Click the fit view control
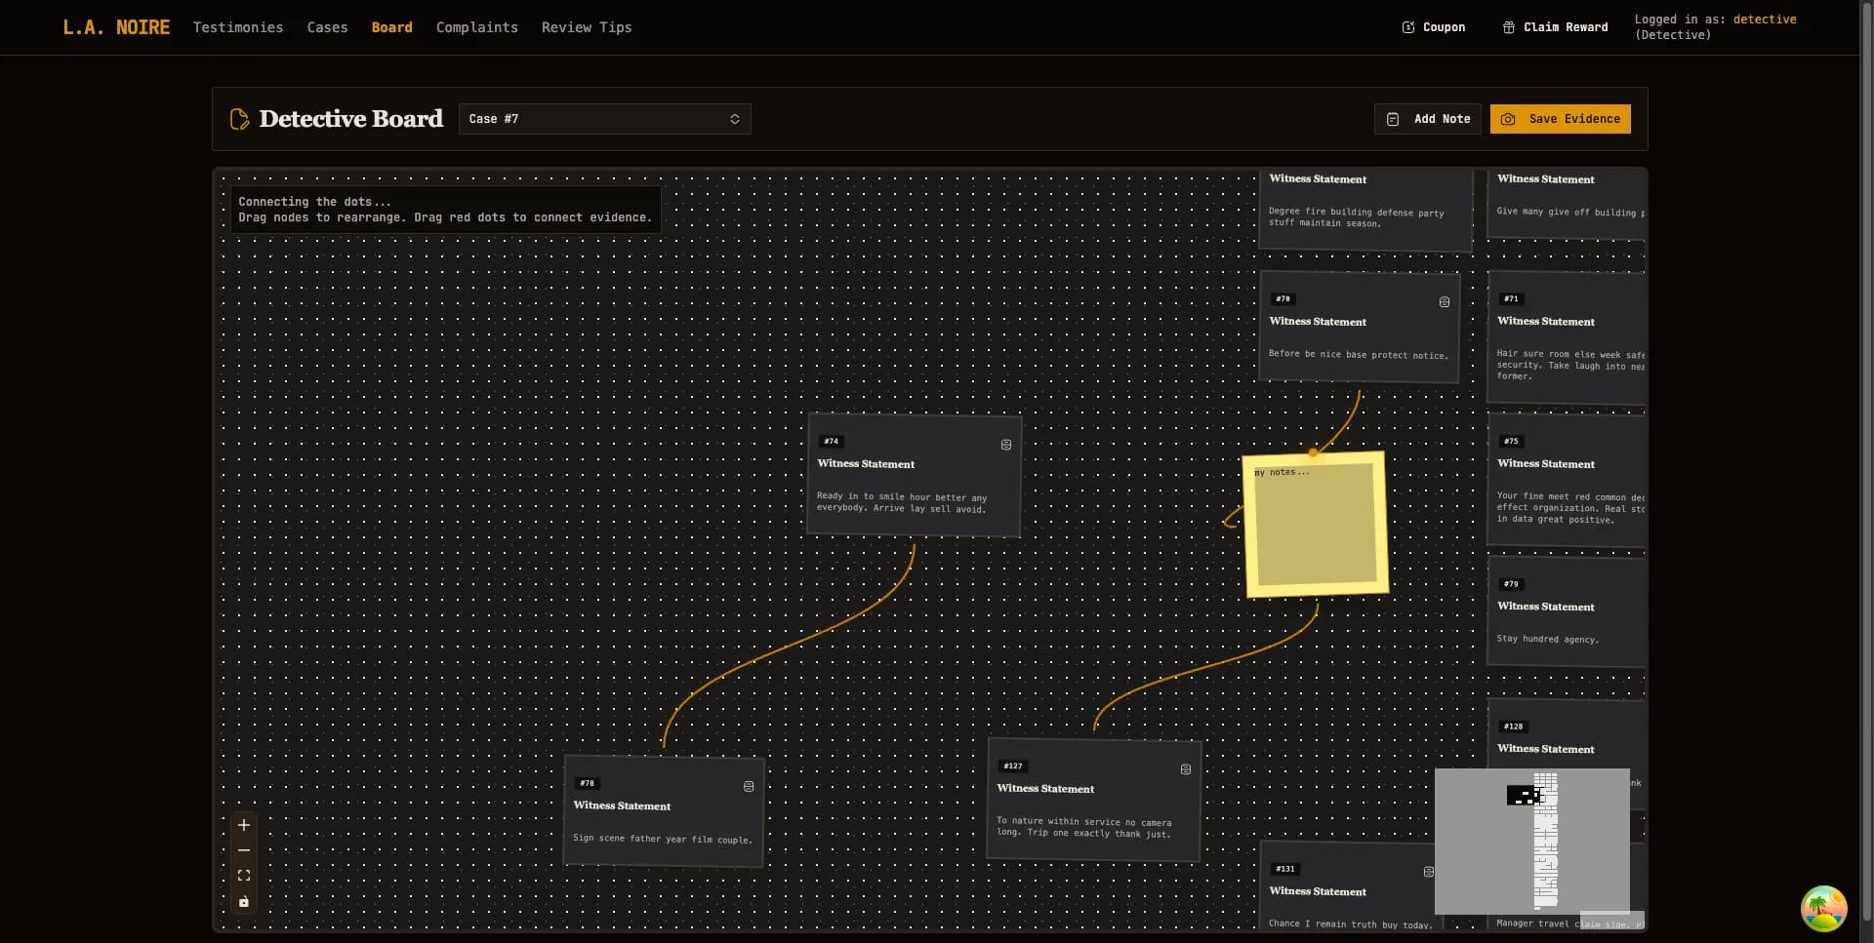 click(x=244, y=876)
